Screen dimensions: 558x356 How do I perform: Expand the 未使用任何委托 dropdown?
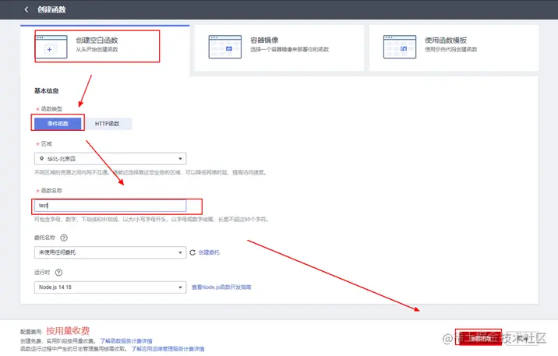click(111, 252)
